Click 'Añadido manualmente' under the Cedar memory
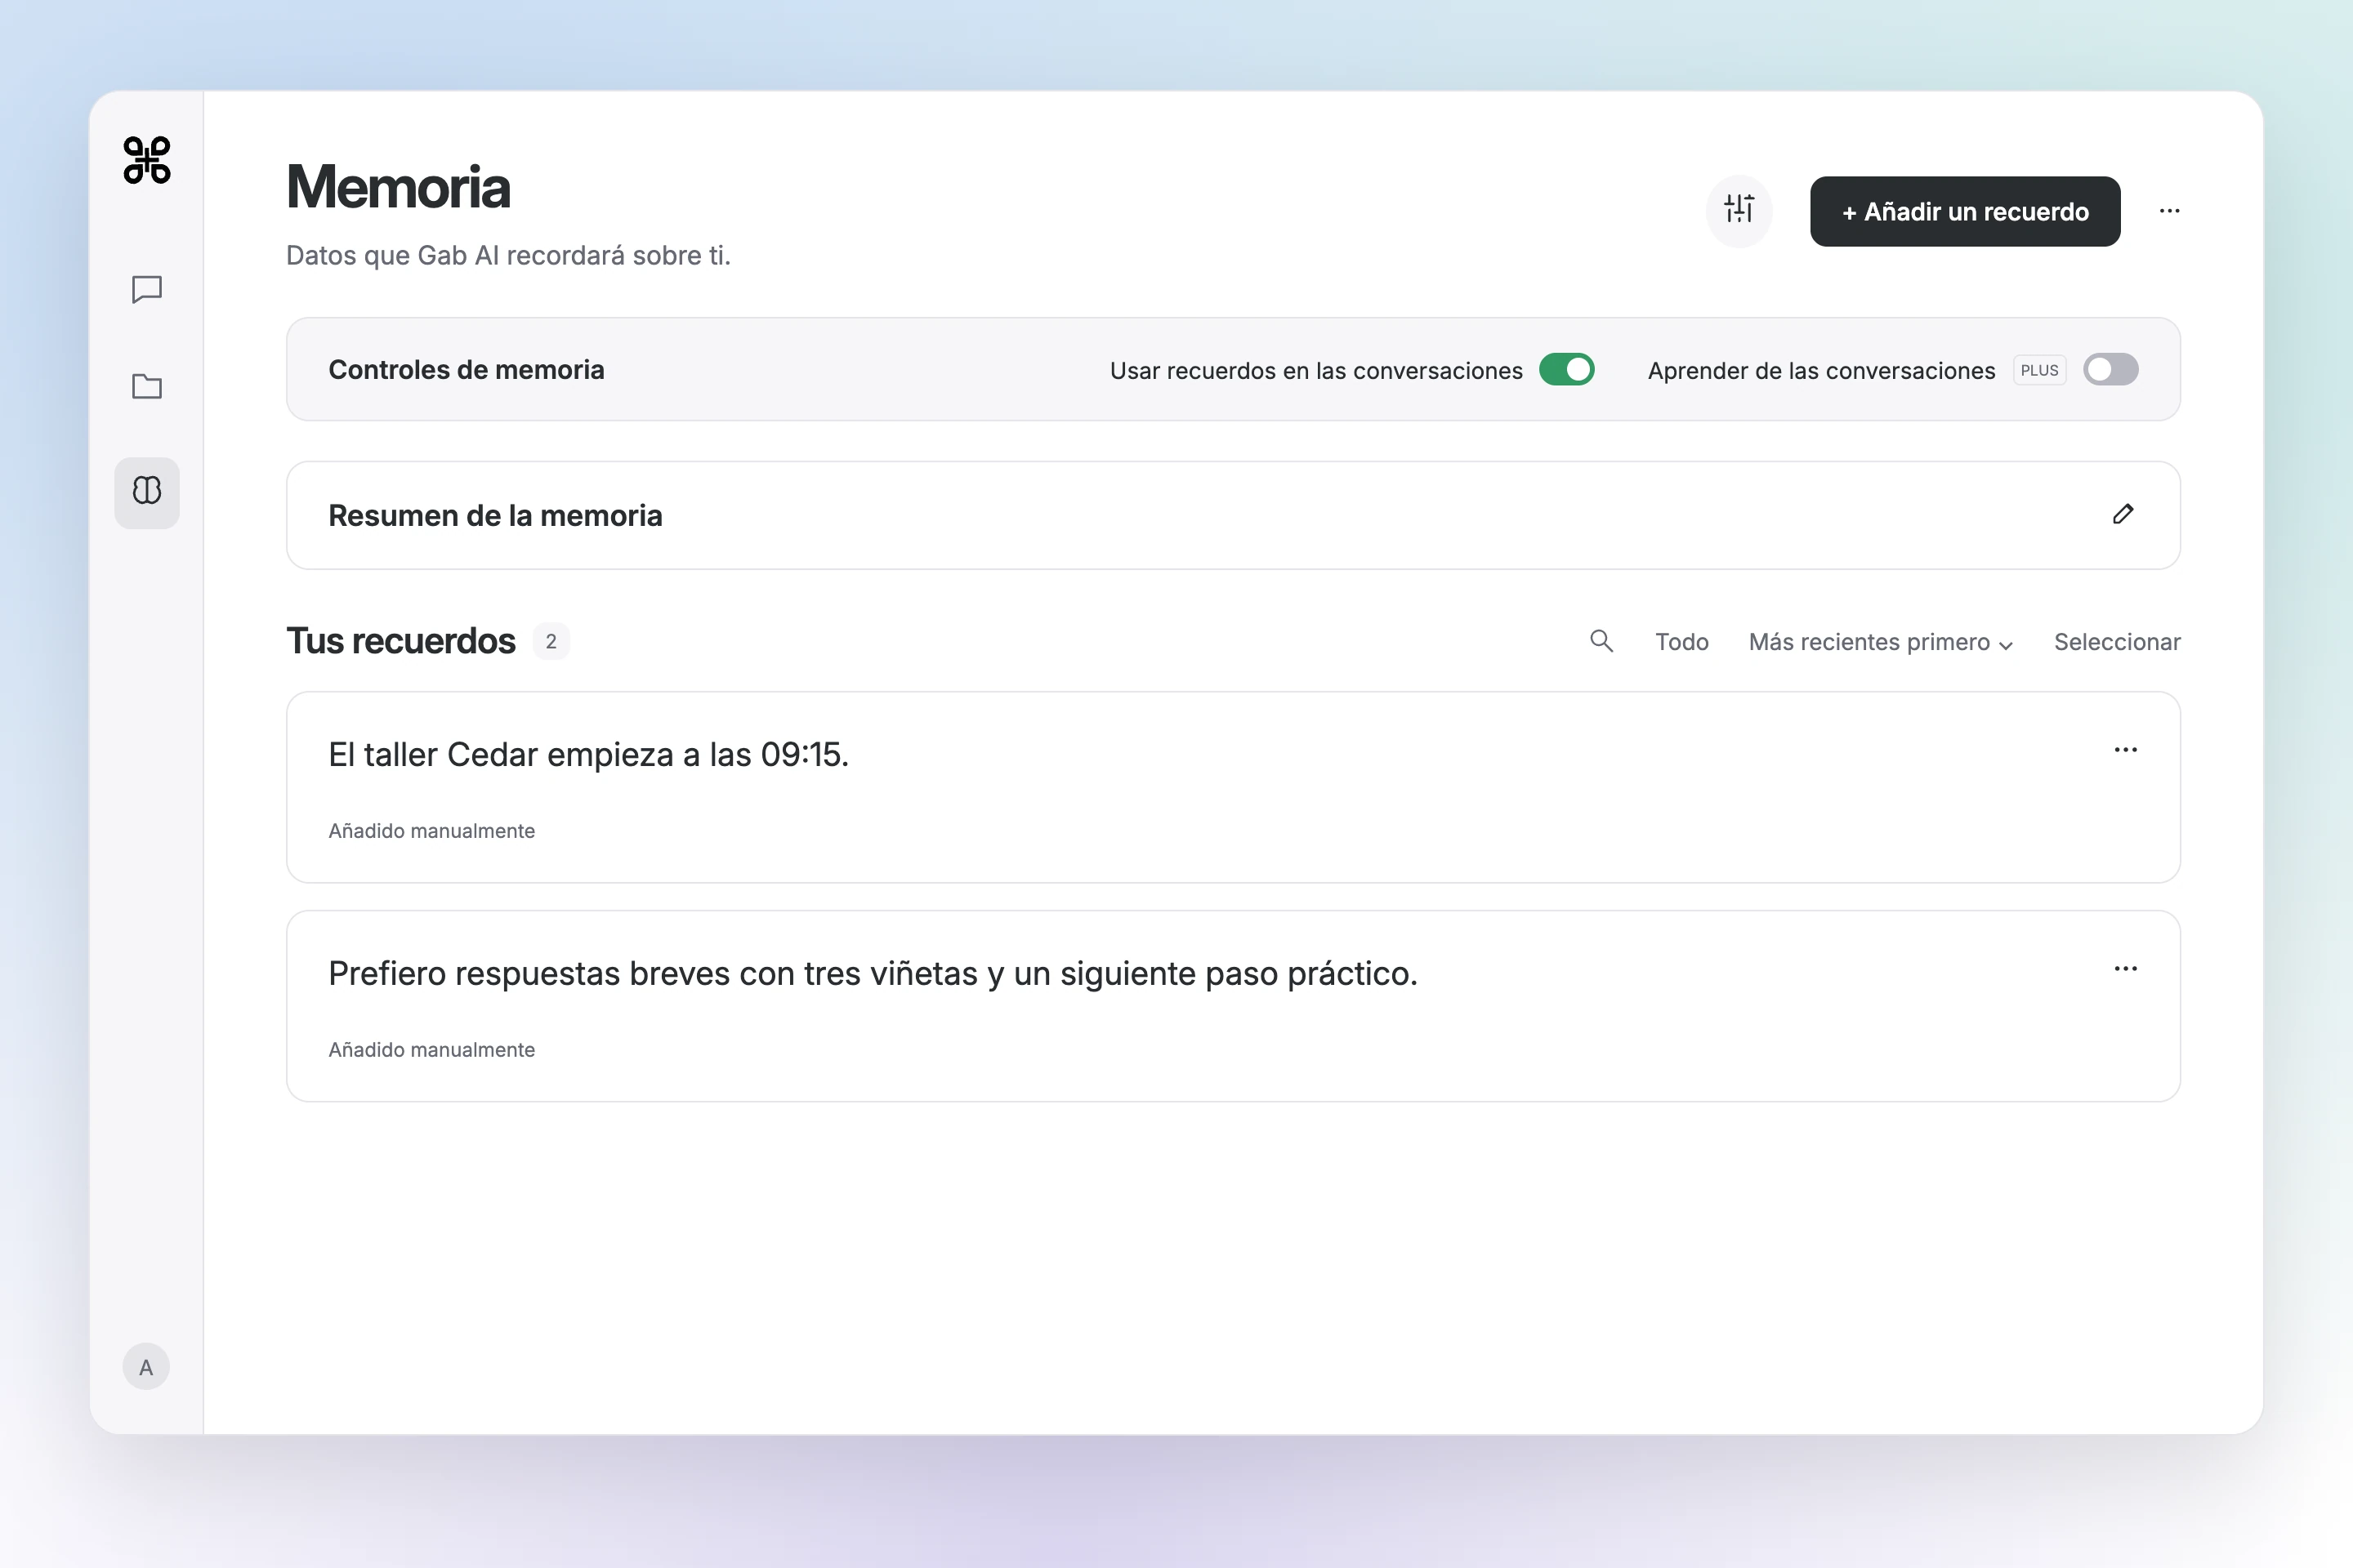Viewport: 2353px width, 1568px height. 431,831
